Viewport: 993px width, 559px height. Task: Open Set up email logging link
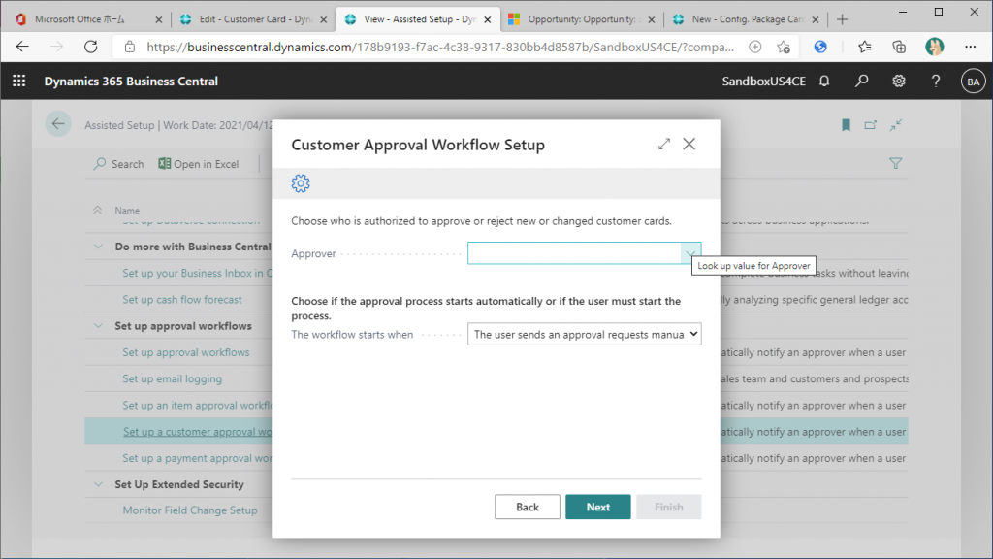point(173,379)
